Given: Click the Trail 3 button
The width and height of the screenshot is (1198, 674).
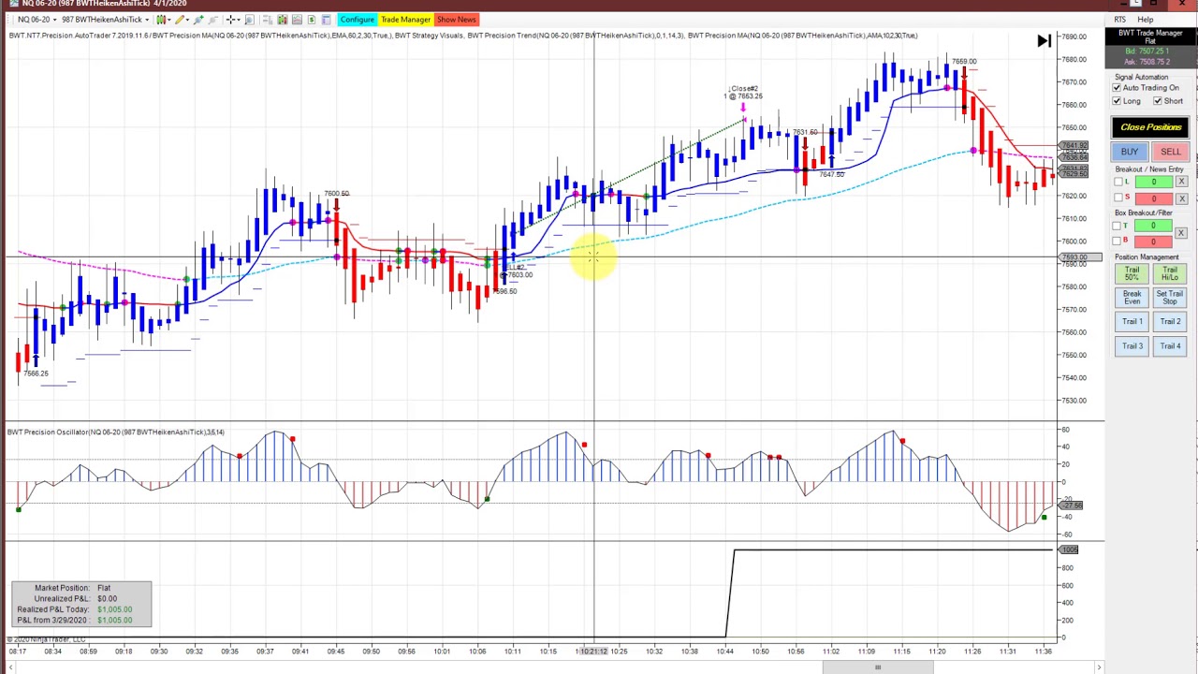Looking at the screenshot, I should tap(1132, 346).
